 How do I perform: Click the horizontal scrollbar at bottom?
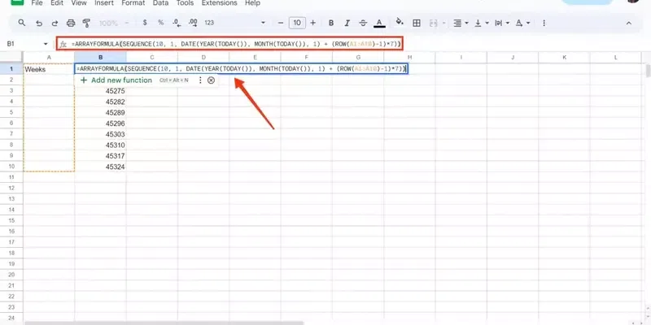(x=164, y=323)
